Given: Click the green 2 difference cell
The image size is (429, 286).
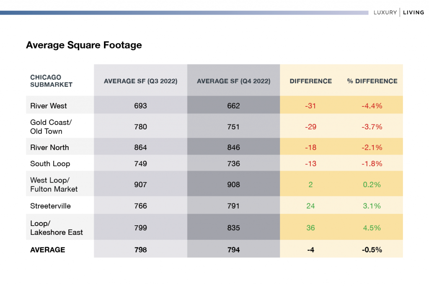Looking at the screenshot, I should [x=310, y=185].
